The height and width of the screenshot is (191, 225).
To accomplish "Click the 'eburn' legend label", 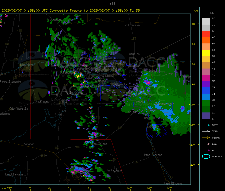I will 216,138.
